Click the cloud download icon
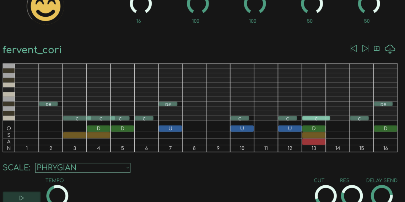This screenshot has width=405, height=202. pos(390,49)
